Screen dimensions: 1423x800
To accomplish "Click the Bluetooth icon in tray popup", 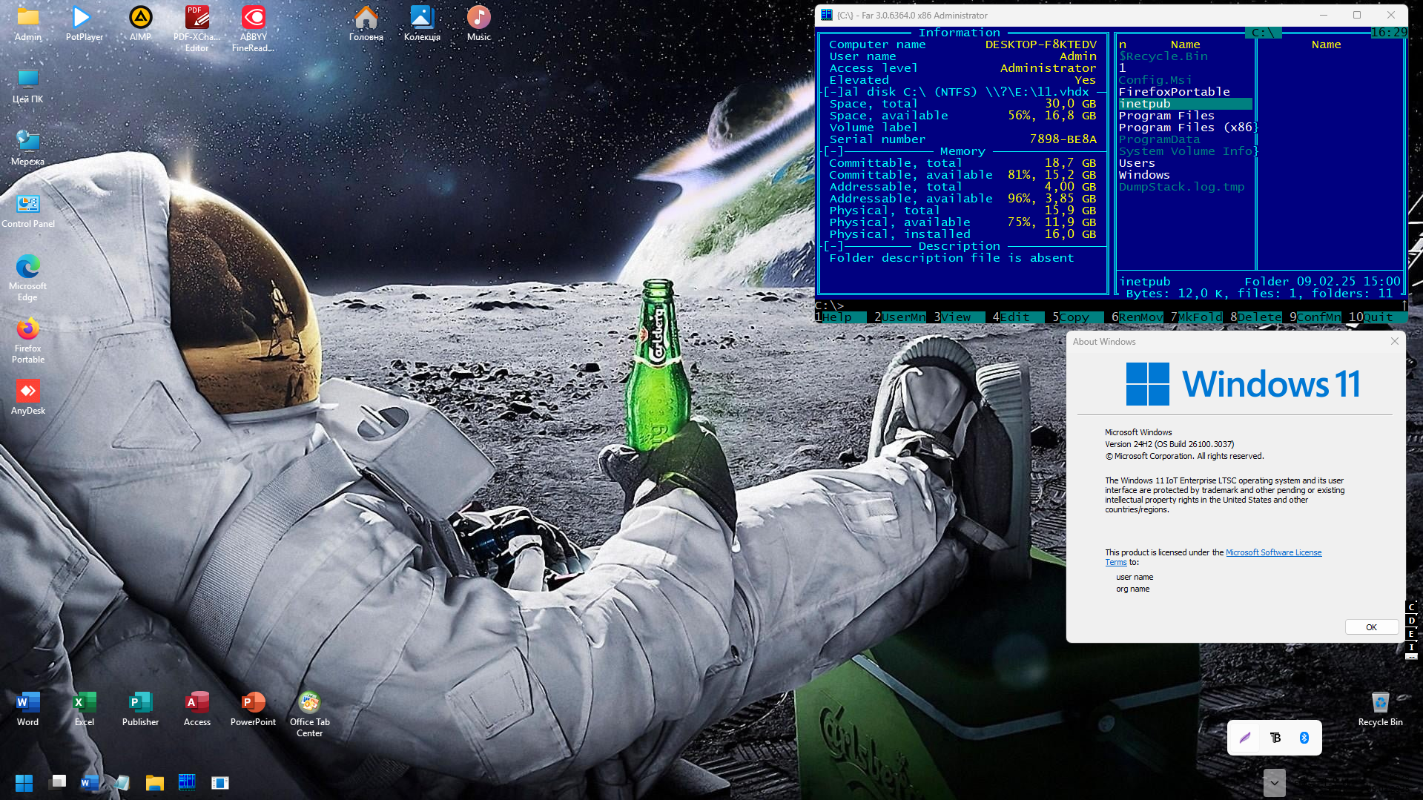I will point(1304,738).
